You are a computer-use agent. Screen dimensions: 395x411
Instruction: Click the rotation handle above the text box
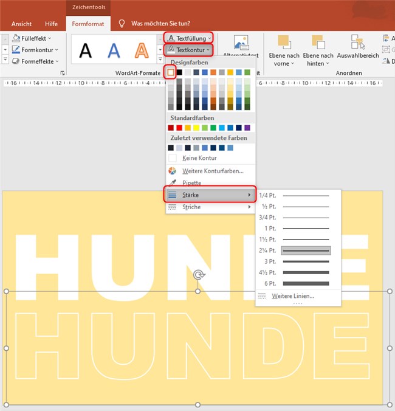pyautogui.click(x=197, y=276)
